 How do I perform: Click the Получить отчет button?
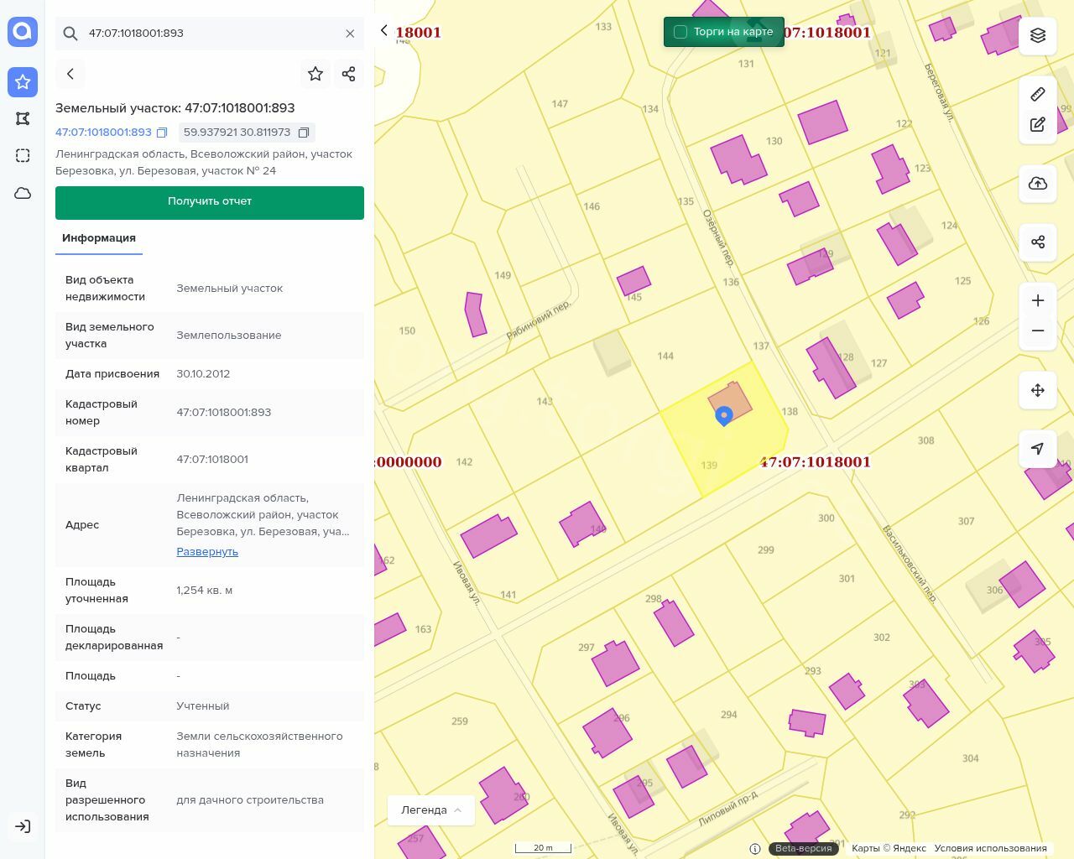[210, 202]
